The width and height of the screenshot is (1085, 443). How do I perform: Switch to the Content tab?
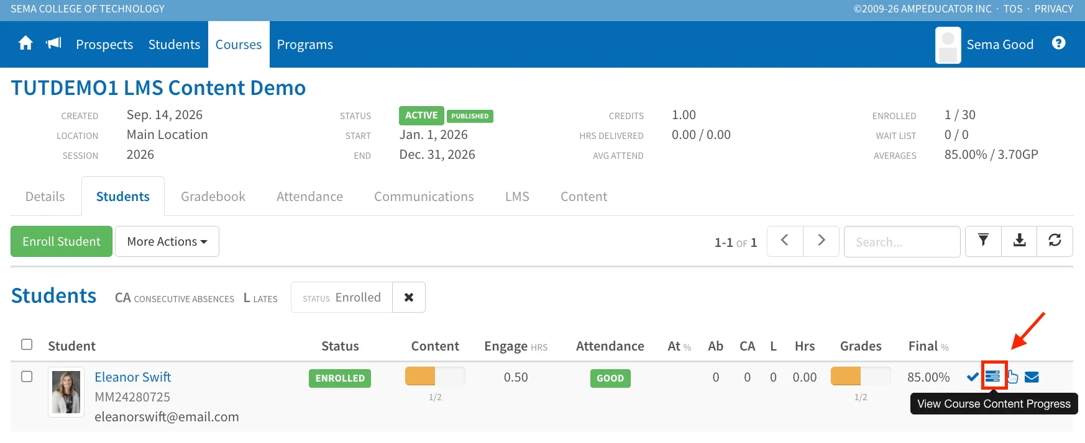584,197
